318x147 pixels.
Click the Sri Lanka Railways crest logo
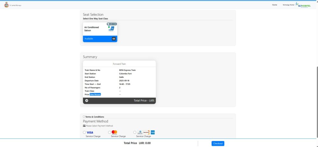(x=6, y=5)
